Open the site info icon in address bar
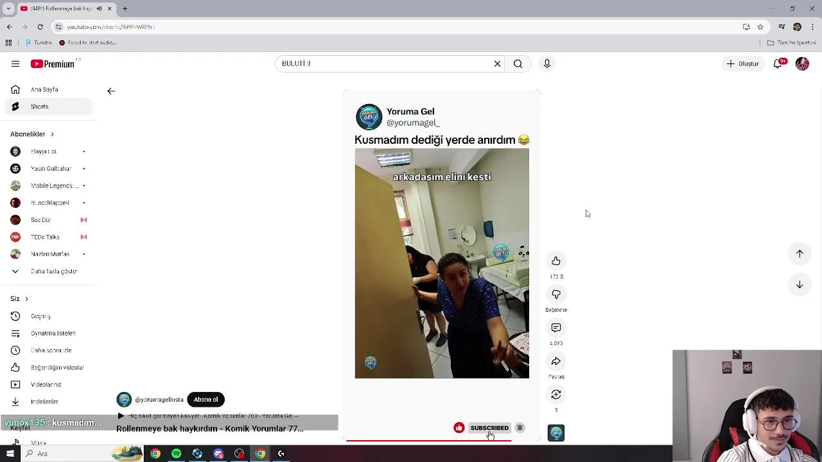Screen dimensions: 822x462 [x=59, y=27]
